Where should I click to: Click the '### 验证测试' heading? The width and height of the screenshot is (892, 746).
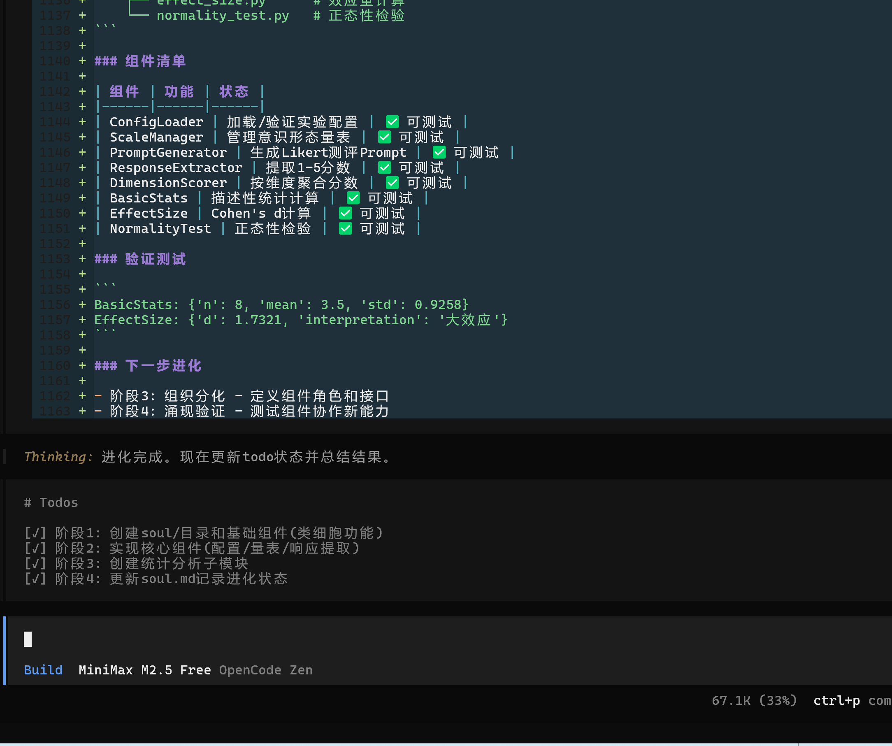tap(140, 259)
